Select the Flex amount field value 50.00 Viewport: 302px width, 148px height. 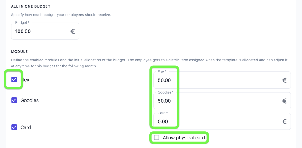click(x=222, y=80)
